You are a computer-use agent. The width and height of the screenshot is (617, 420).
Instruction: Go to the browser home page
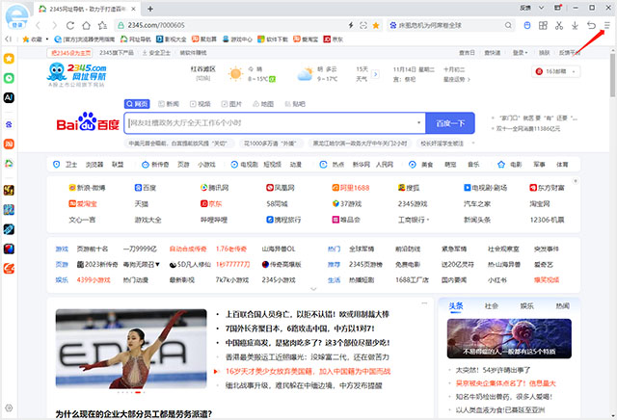(x=86, y=26)
